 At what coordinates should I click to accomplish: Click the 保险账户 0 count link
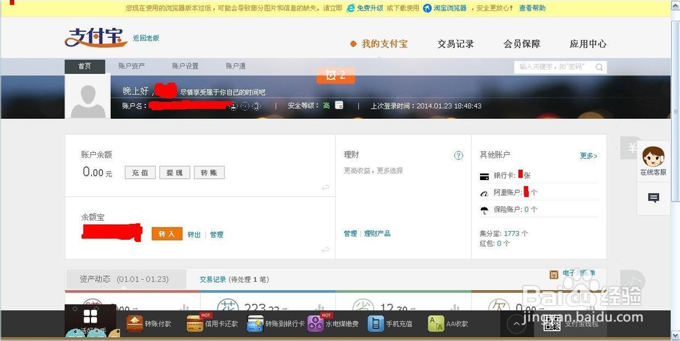pos(526,209)
